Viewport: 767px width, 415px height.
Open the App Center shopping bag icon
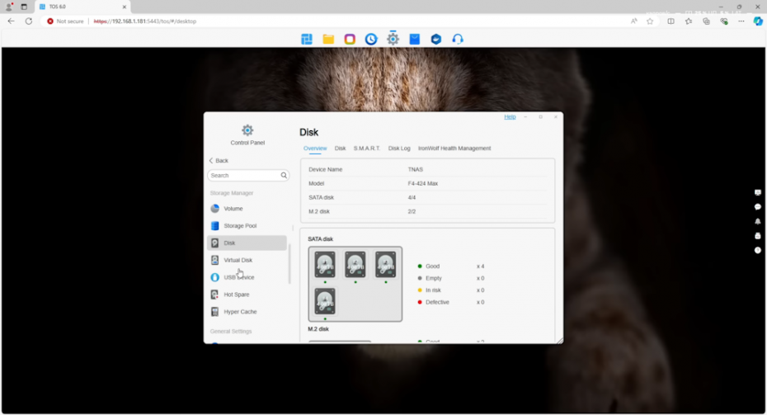414,39
